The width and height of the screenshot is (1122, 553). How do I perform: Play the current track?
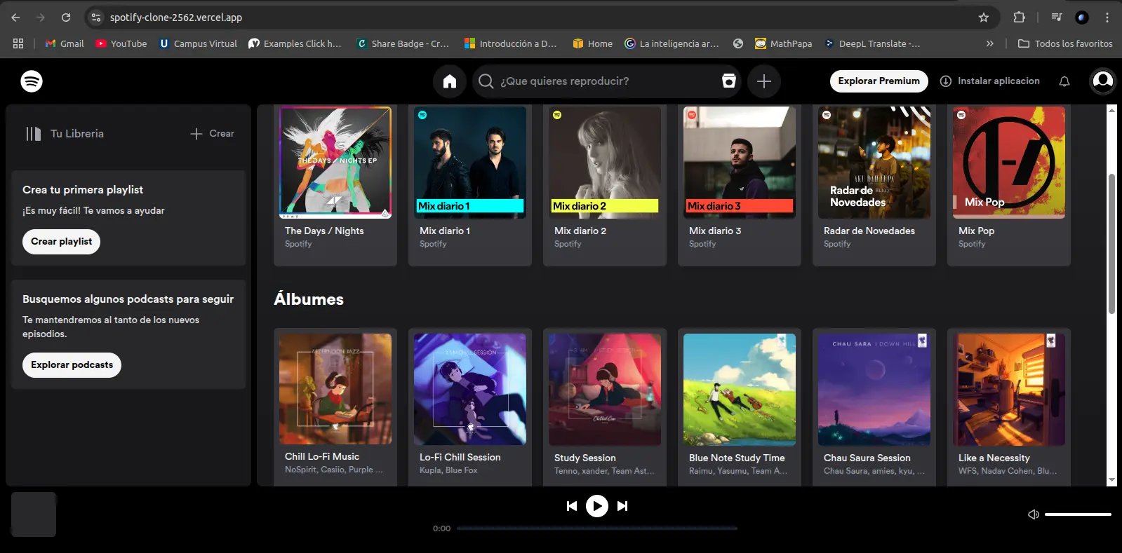[x=597, y=506]
